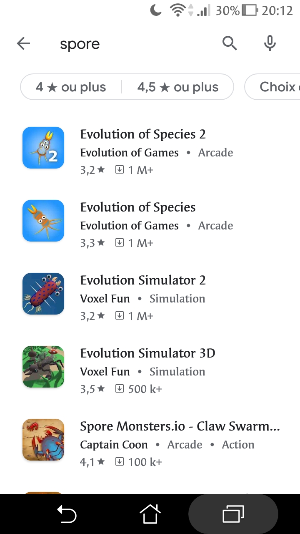Open Evolution of Species 2 app icon
The image size is (300, 534).
pos(43,148)
